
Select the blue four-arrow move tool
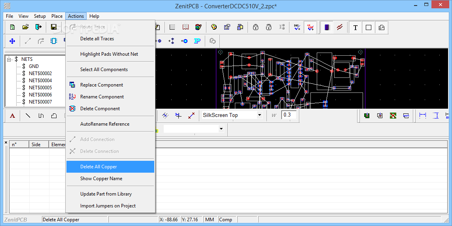(12, 41)
